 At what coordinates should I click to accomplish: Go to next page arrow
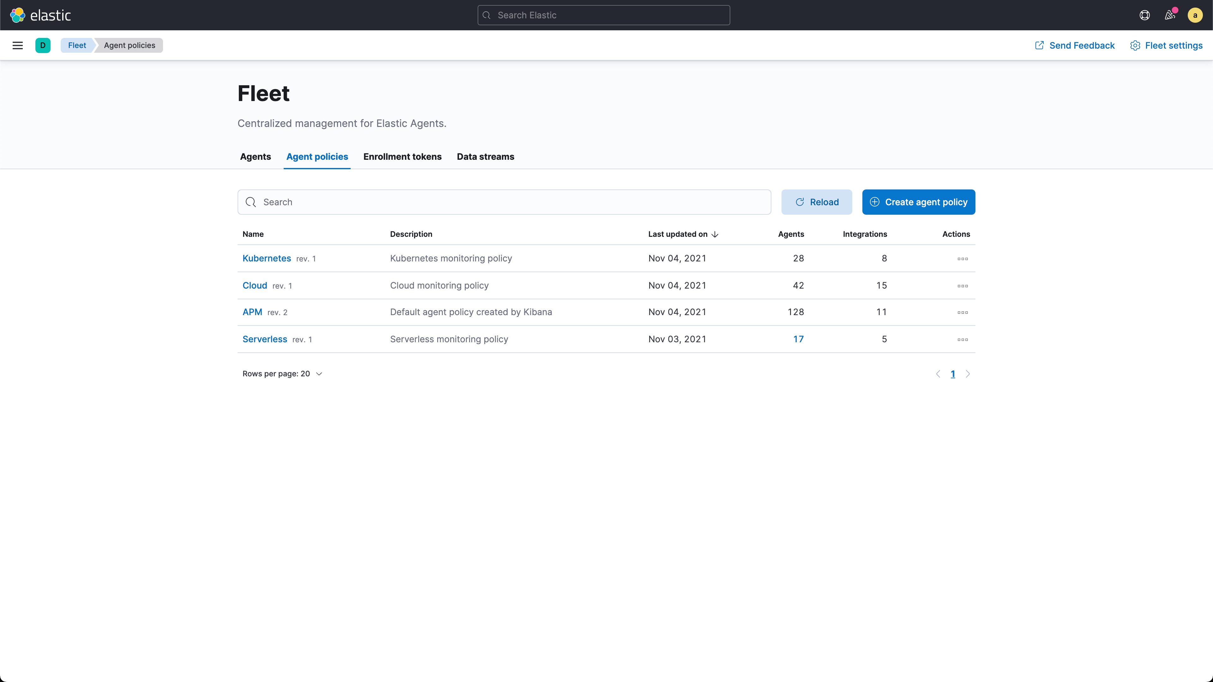click(x=968, y=374)
